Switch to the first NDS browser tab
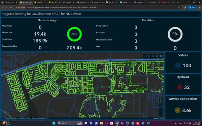Screen dimensions: 202x126 click(11, 2)
